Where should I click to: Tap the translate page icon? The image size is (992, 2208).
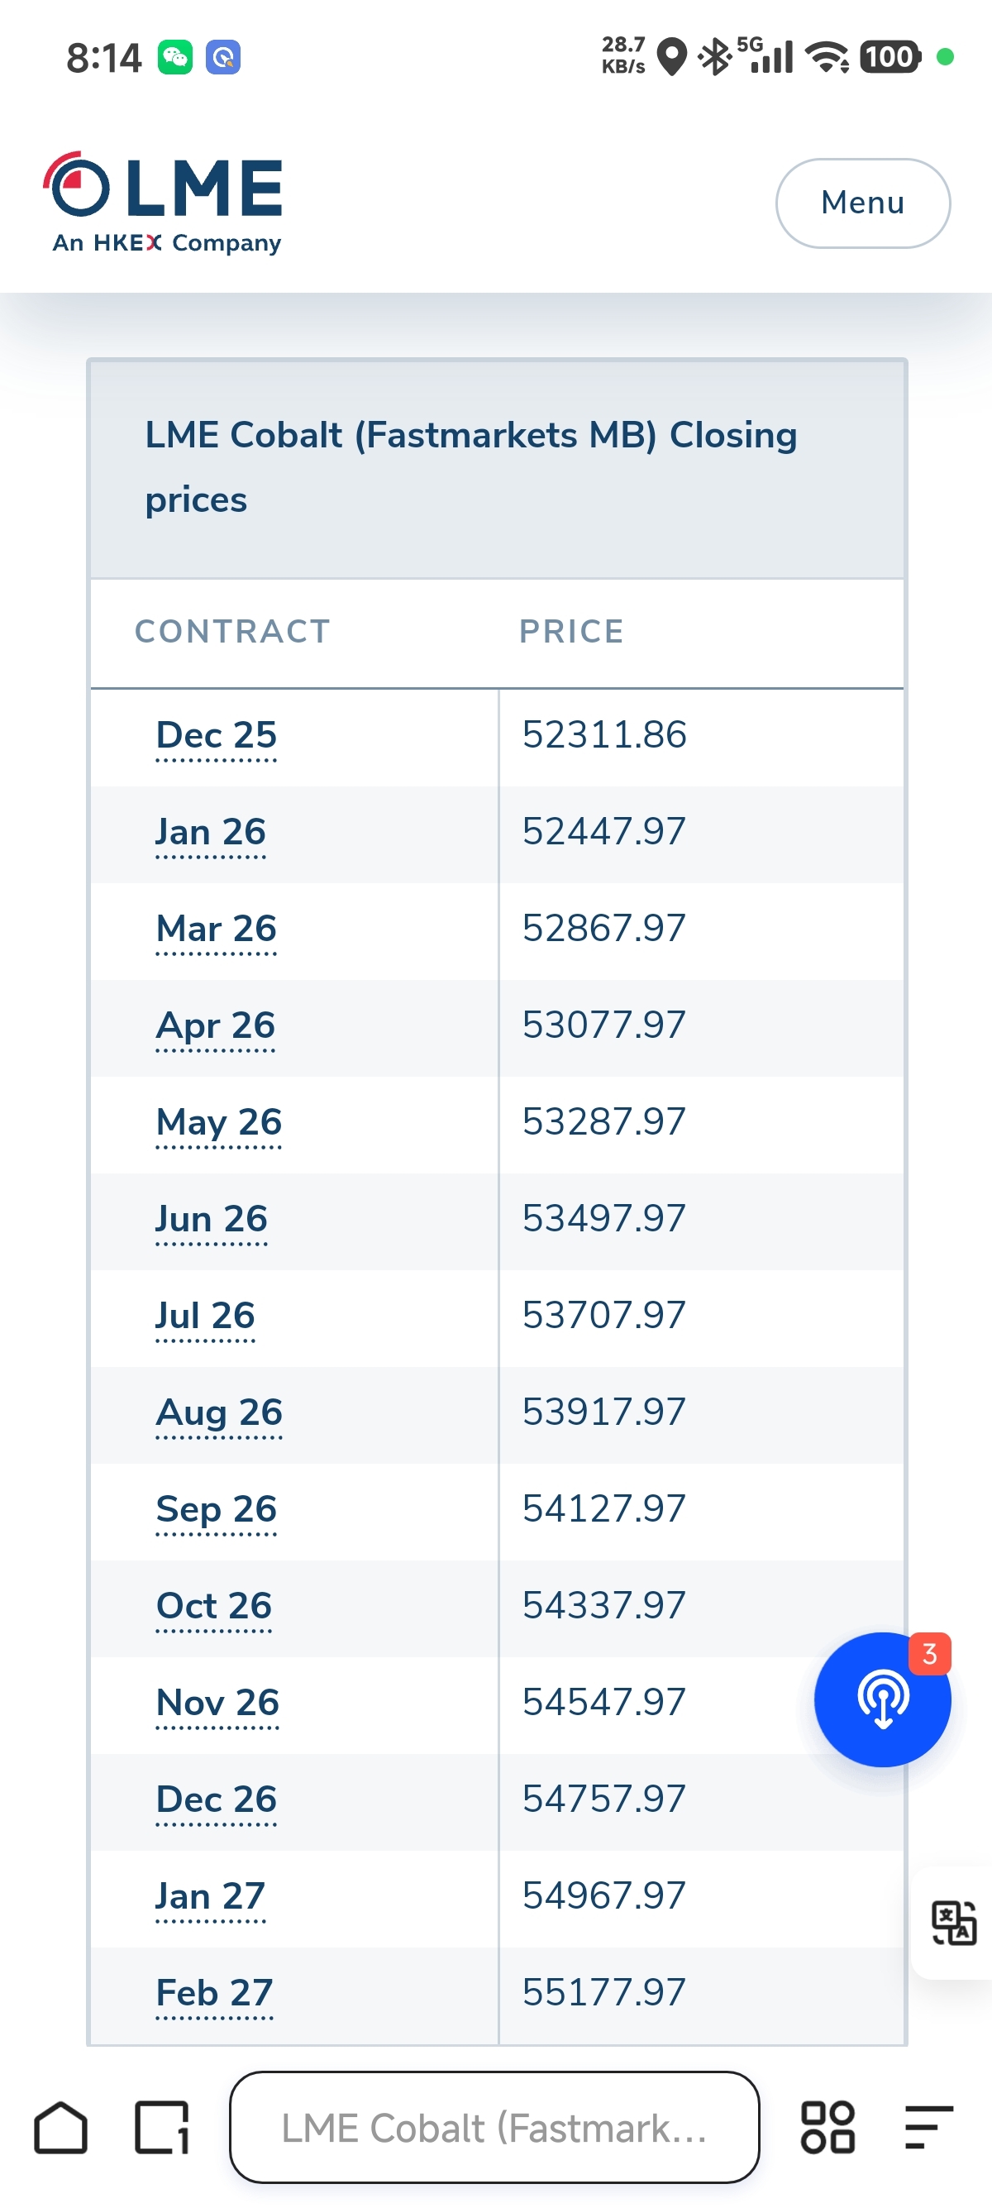[x=952, y=1923]
